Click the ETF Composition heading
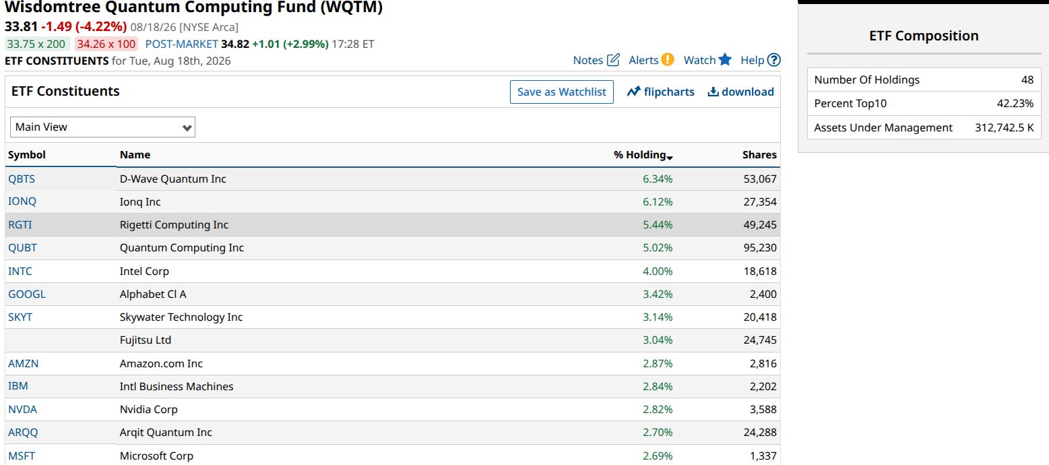 (x=924, y=36)
